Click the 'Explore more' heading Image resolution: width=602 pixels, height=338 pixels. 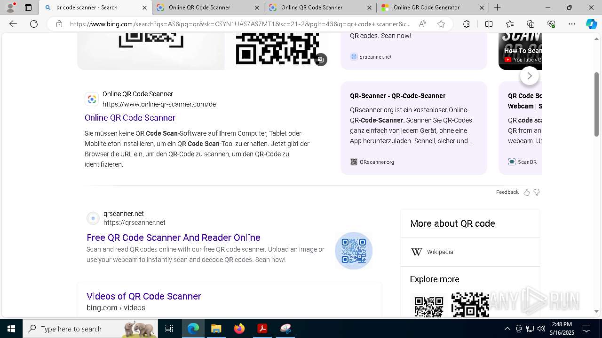pos(435,279)
